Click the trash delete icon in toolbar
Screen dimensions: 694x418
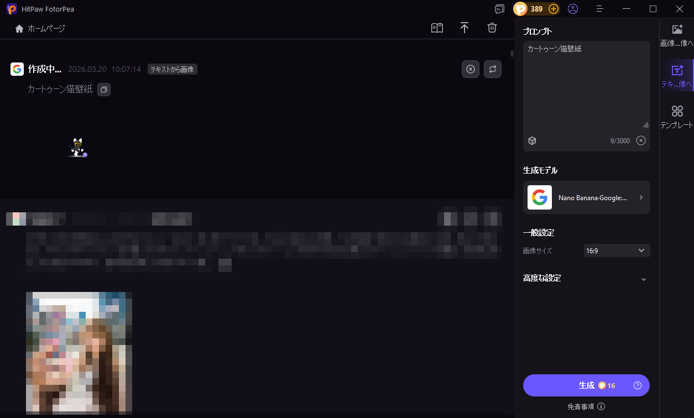pos(492,28)
